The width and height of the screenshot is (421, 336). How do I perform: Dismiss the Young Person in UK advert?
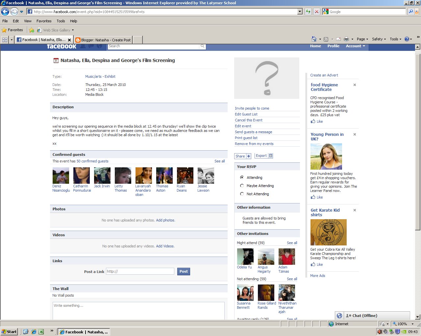click(355, 135)
